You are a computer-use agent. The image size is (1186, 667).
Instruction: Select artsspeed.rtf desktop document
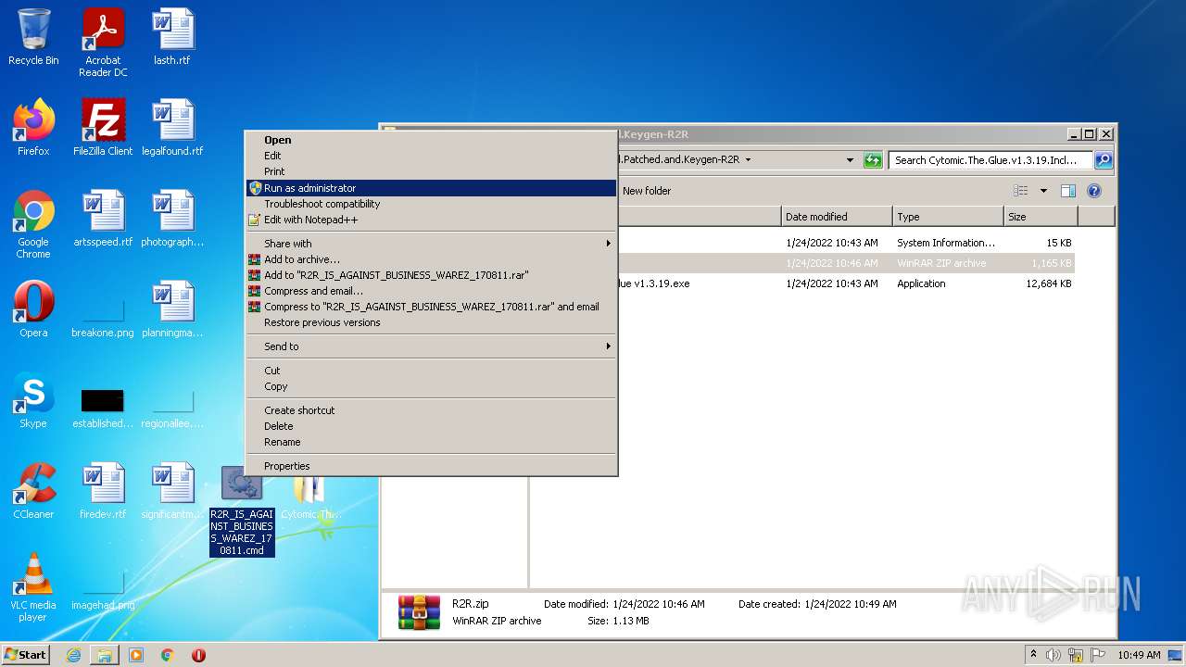103,219
